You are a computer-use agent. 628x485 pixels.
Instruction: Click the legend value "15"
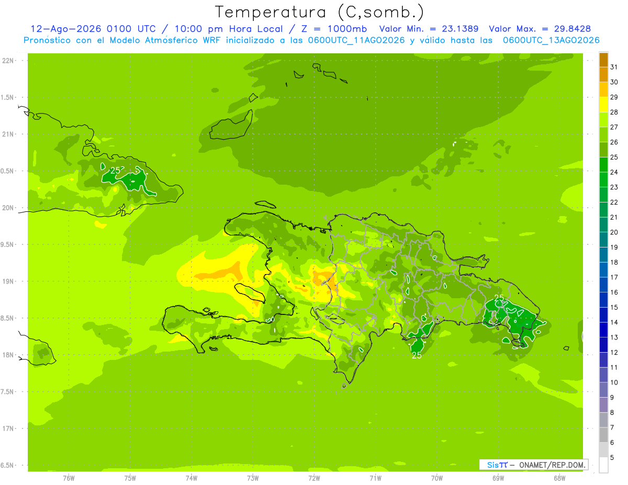point(614,308)
